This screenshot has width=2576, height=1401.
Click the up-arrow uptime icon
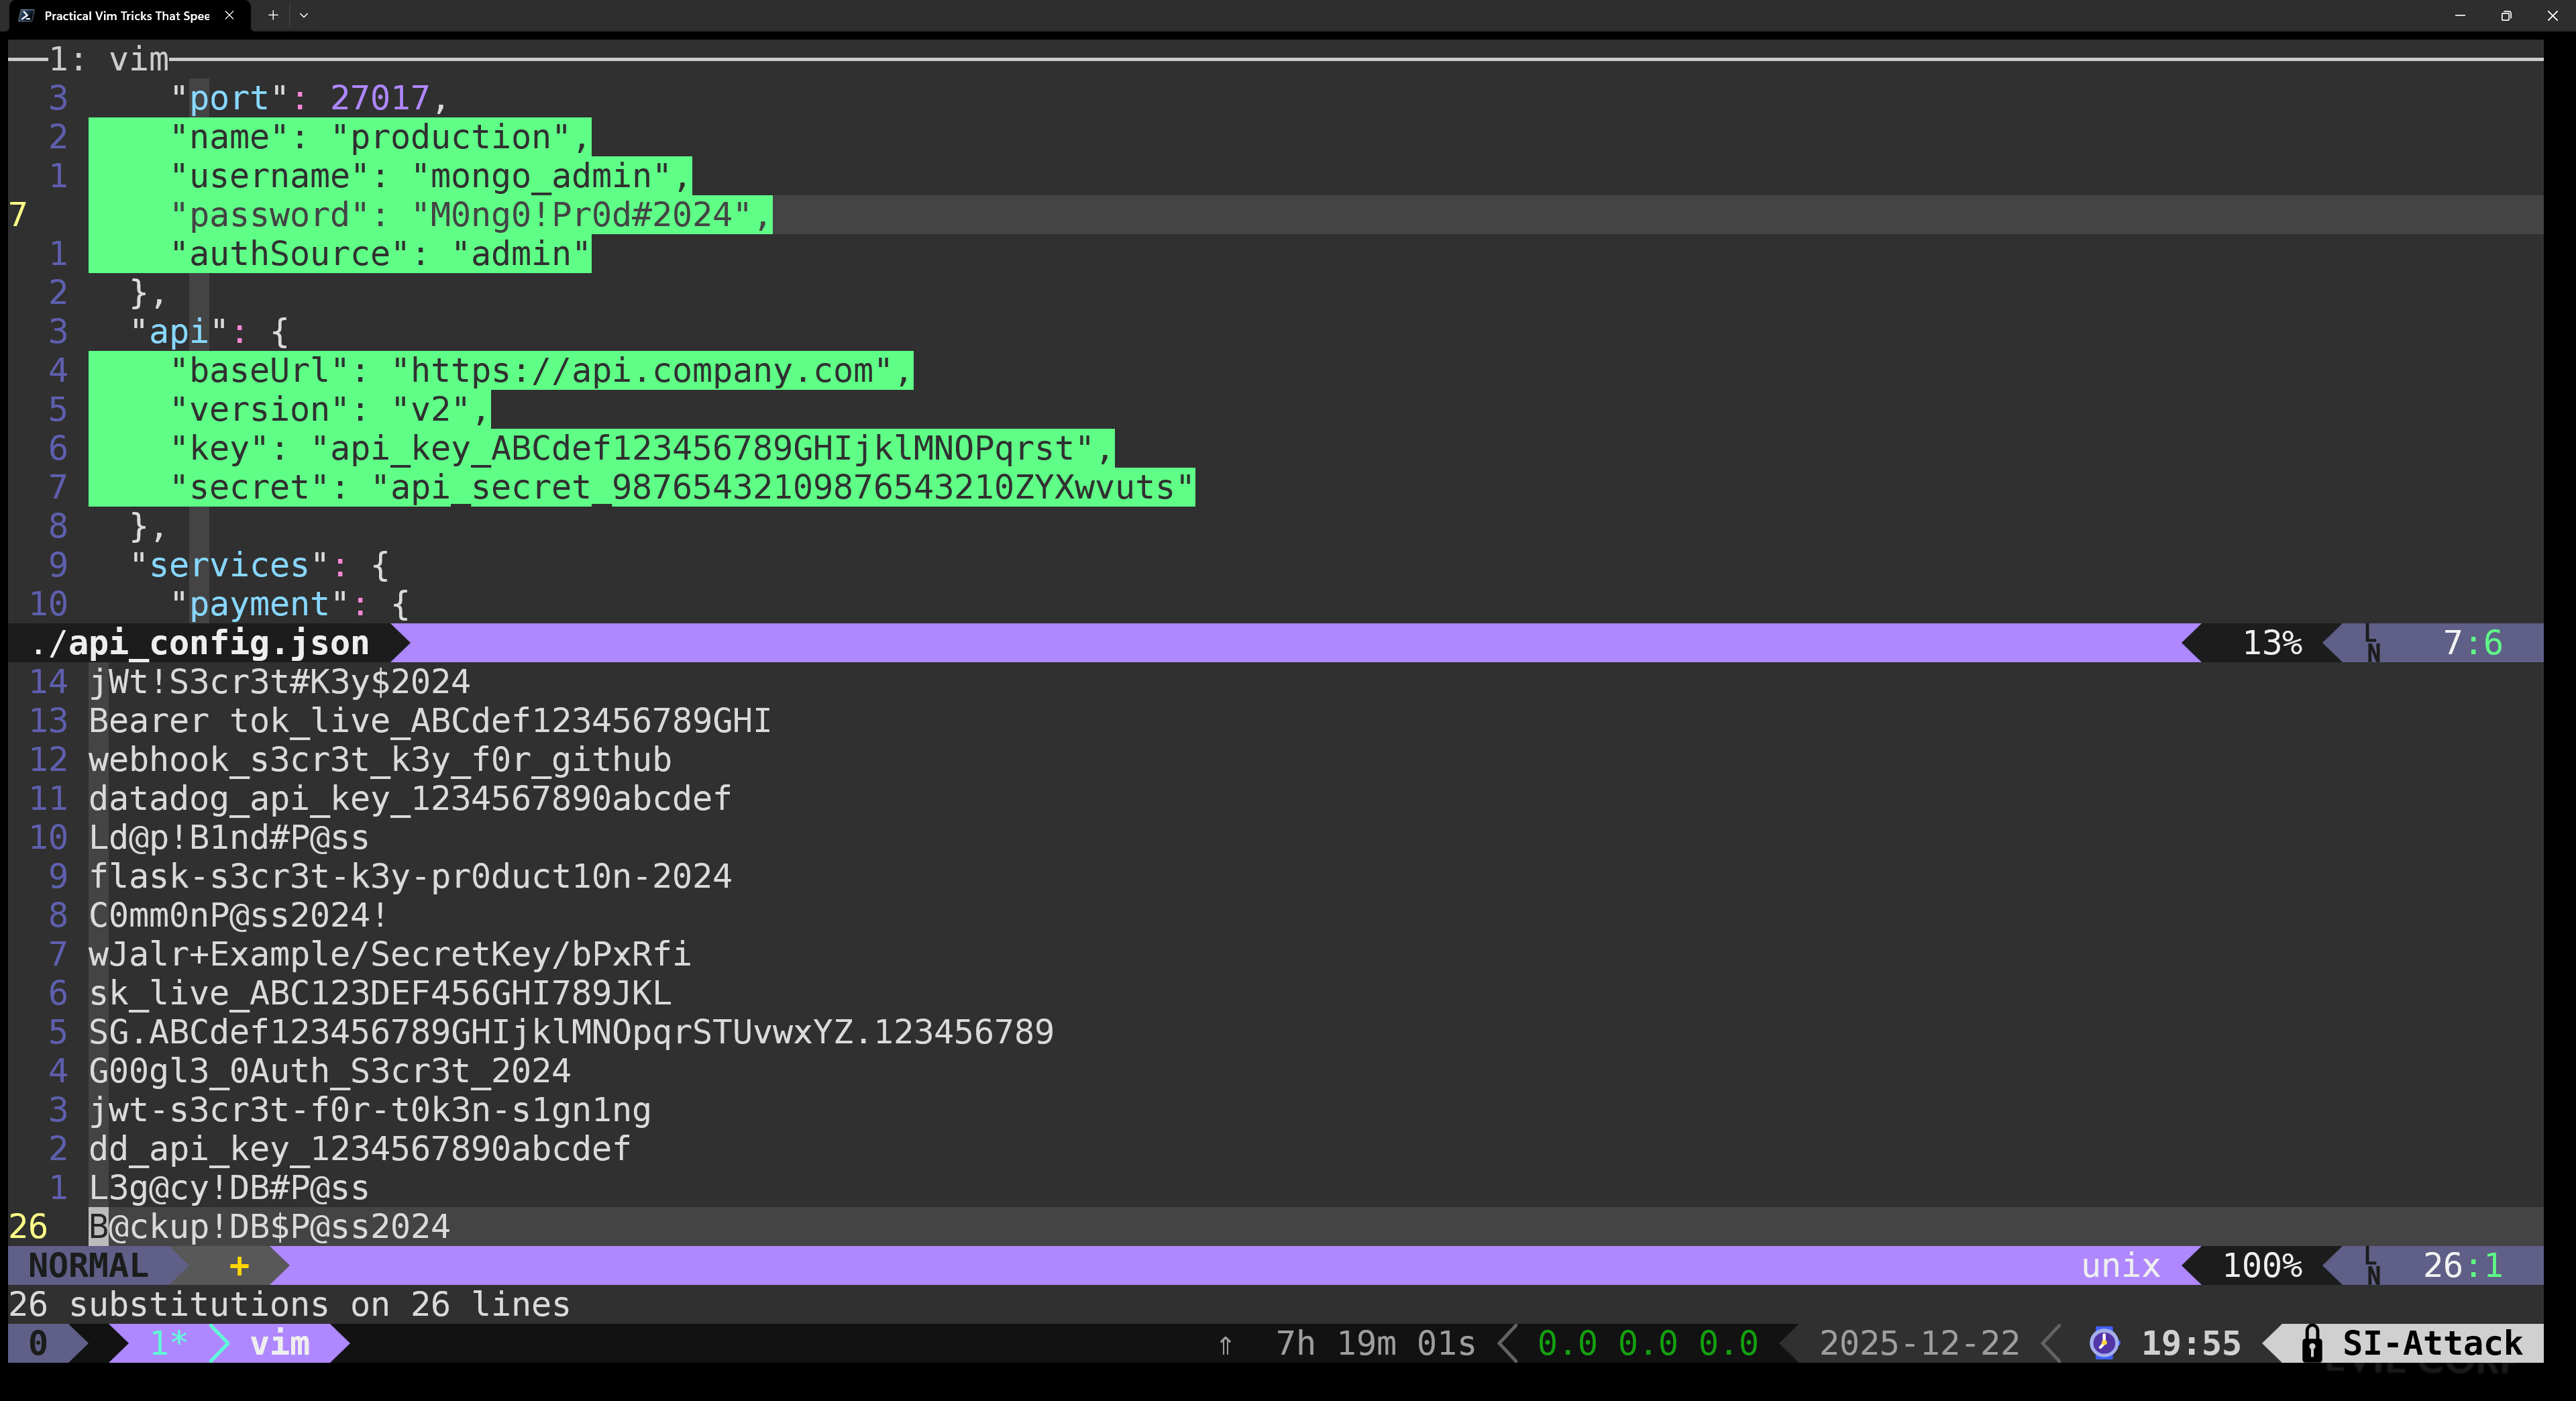pyautogui.click(x=1225, y=1345)
